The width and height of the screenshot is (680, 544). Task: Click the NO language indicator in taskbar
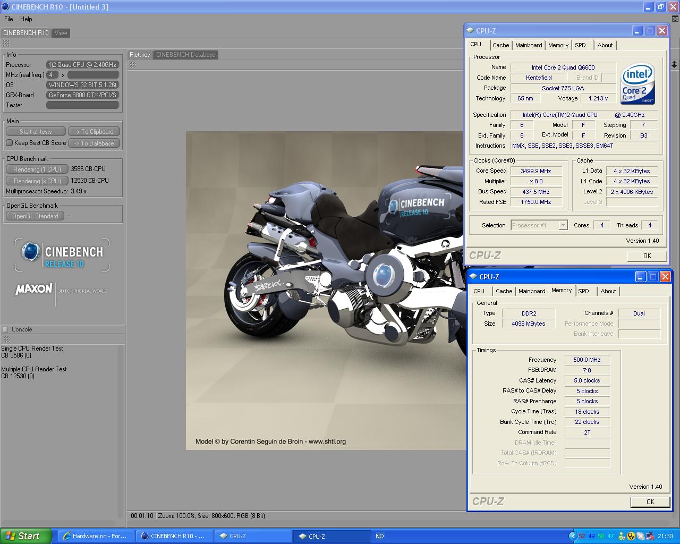(x=380, y=536)
